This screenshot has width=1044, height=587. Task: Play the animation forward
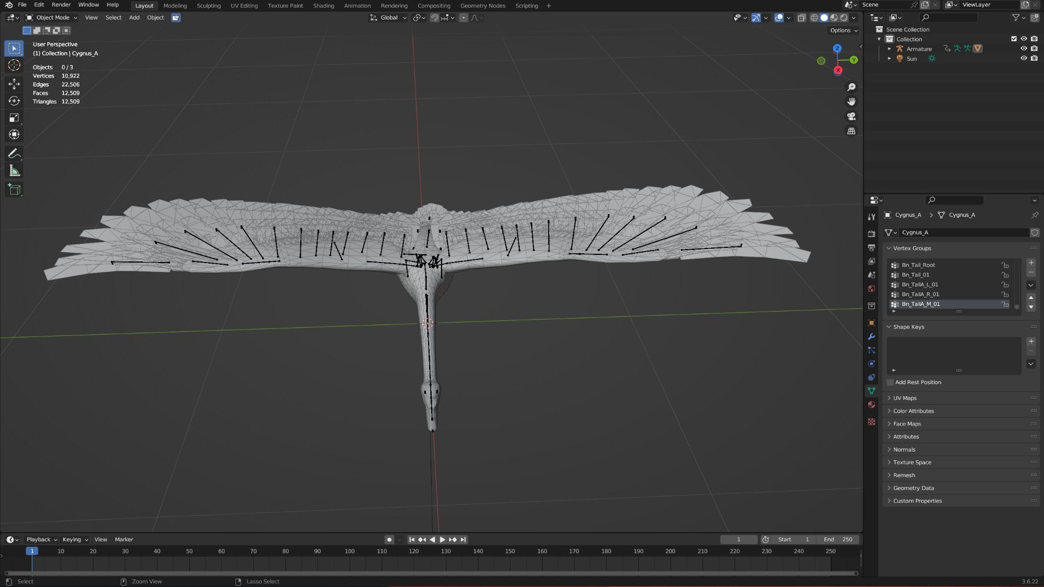[x=442, y=540]
